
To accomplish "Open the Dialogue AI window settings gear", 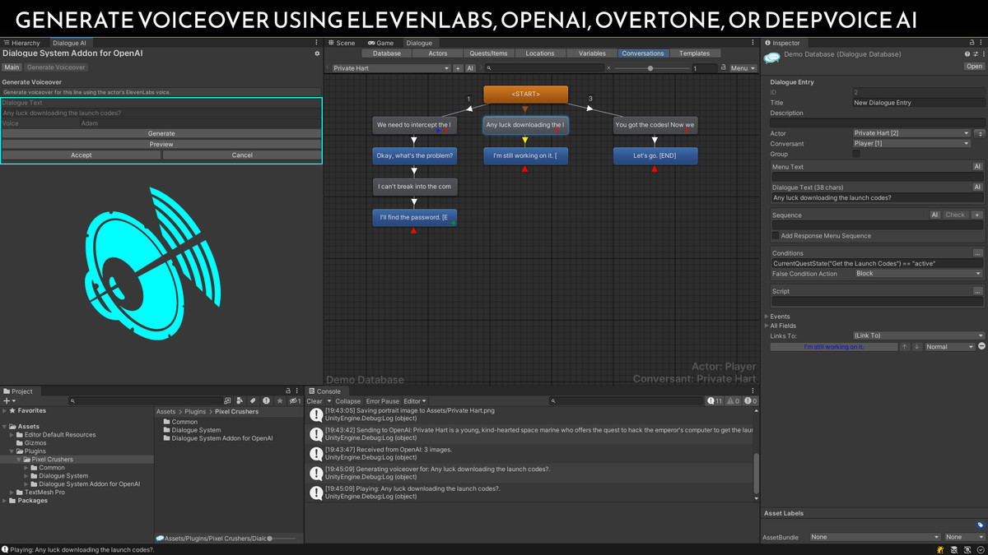I will pos(317,53).
